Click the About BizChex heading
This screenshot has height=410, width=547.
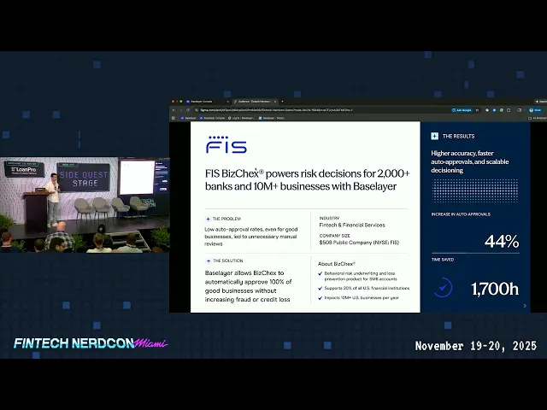pos(337,264)
